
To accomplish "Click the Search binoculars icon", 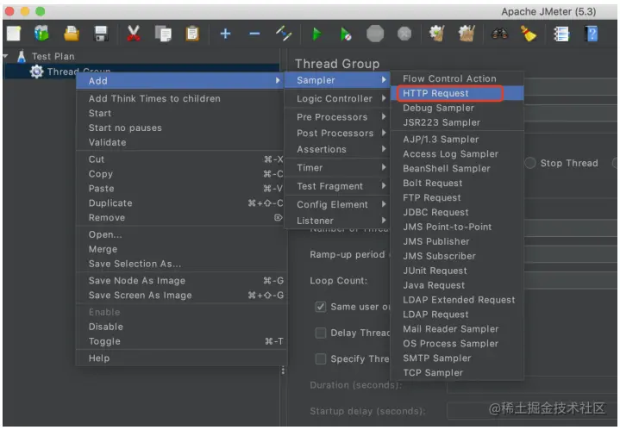I will (499, 34).
